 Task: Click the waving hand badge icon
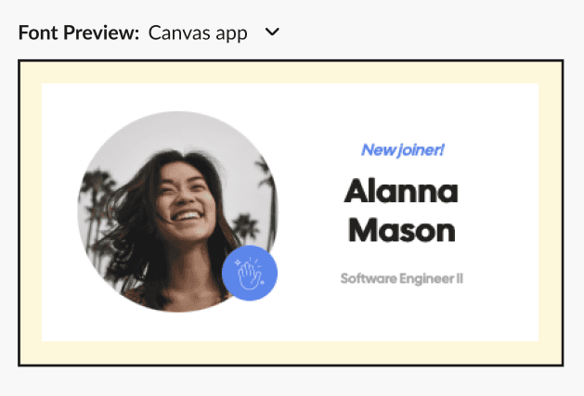pos(250,273)
